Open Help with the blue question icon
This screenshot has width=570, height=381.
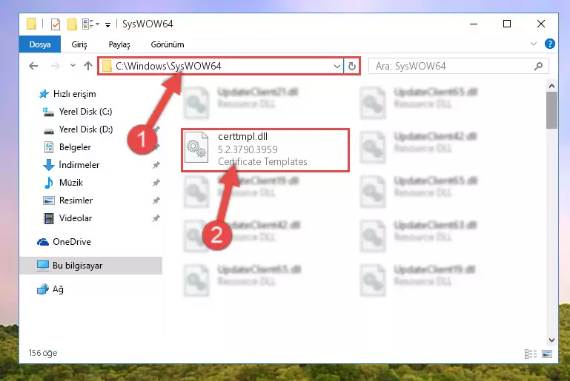[550, 44]
